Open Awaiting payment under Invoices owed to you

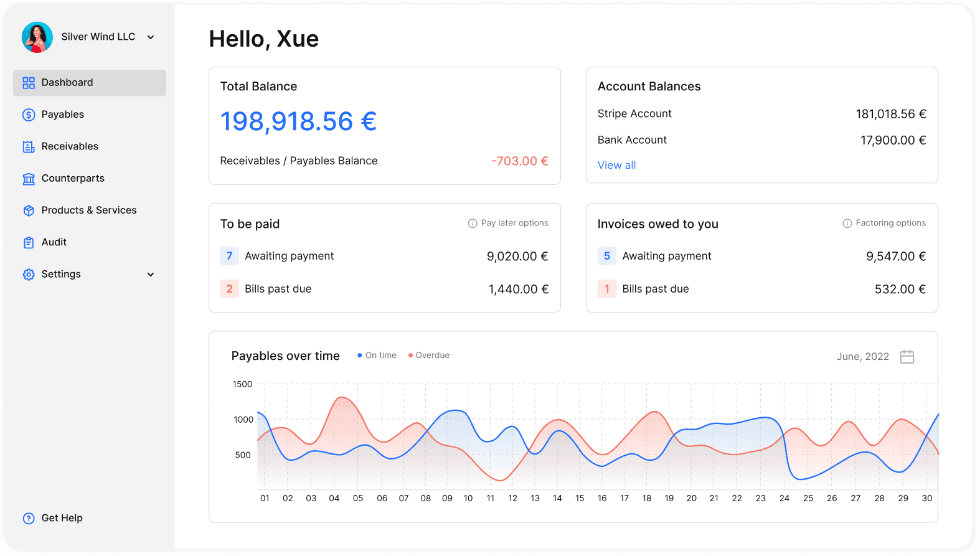pyautogui.click(x=667, y=256)
